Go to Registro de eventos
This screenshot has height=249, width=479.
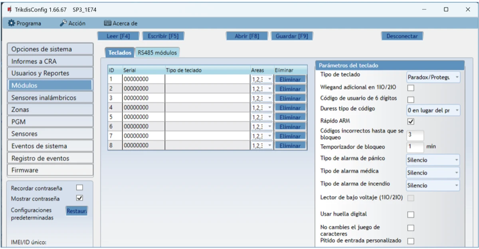point(49,158)
